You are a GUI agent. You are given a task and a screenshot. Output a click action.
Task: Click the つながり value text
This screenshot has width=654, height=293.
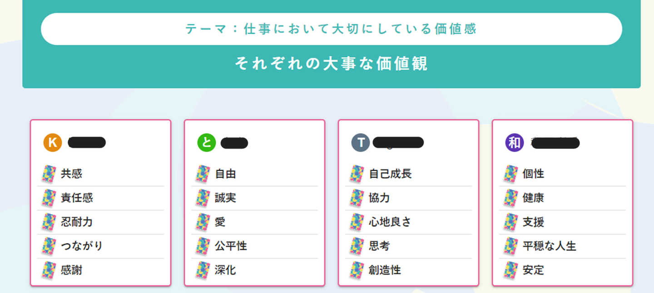pyautogui.click(x=82, y=246)
